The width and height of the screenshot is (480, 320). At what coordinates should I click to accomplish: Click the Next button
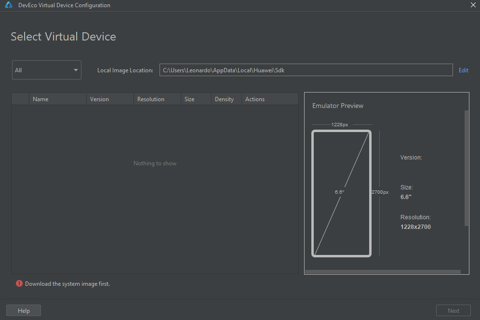[x=453, y=310]
